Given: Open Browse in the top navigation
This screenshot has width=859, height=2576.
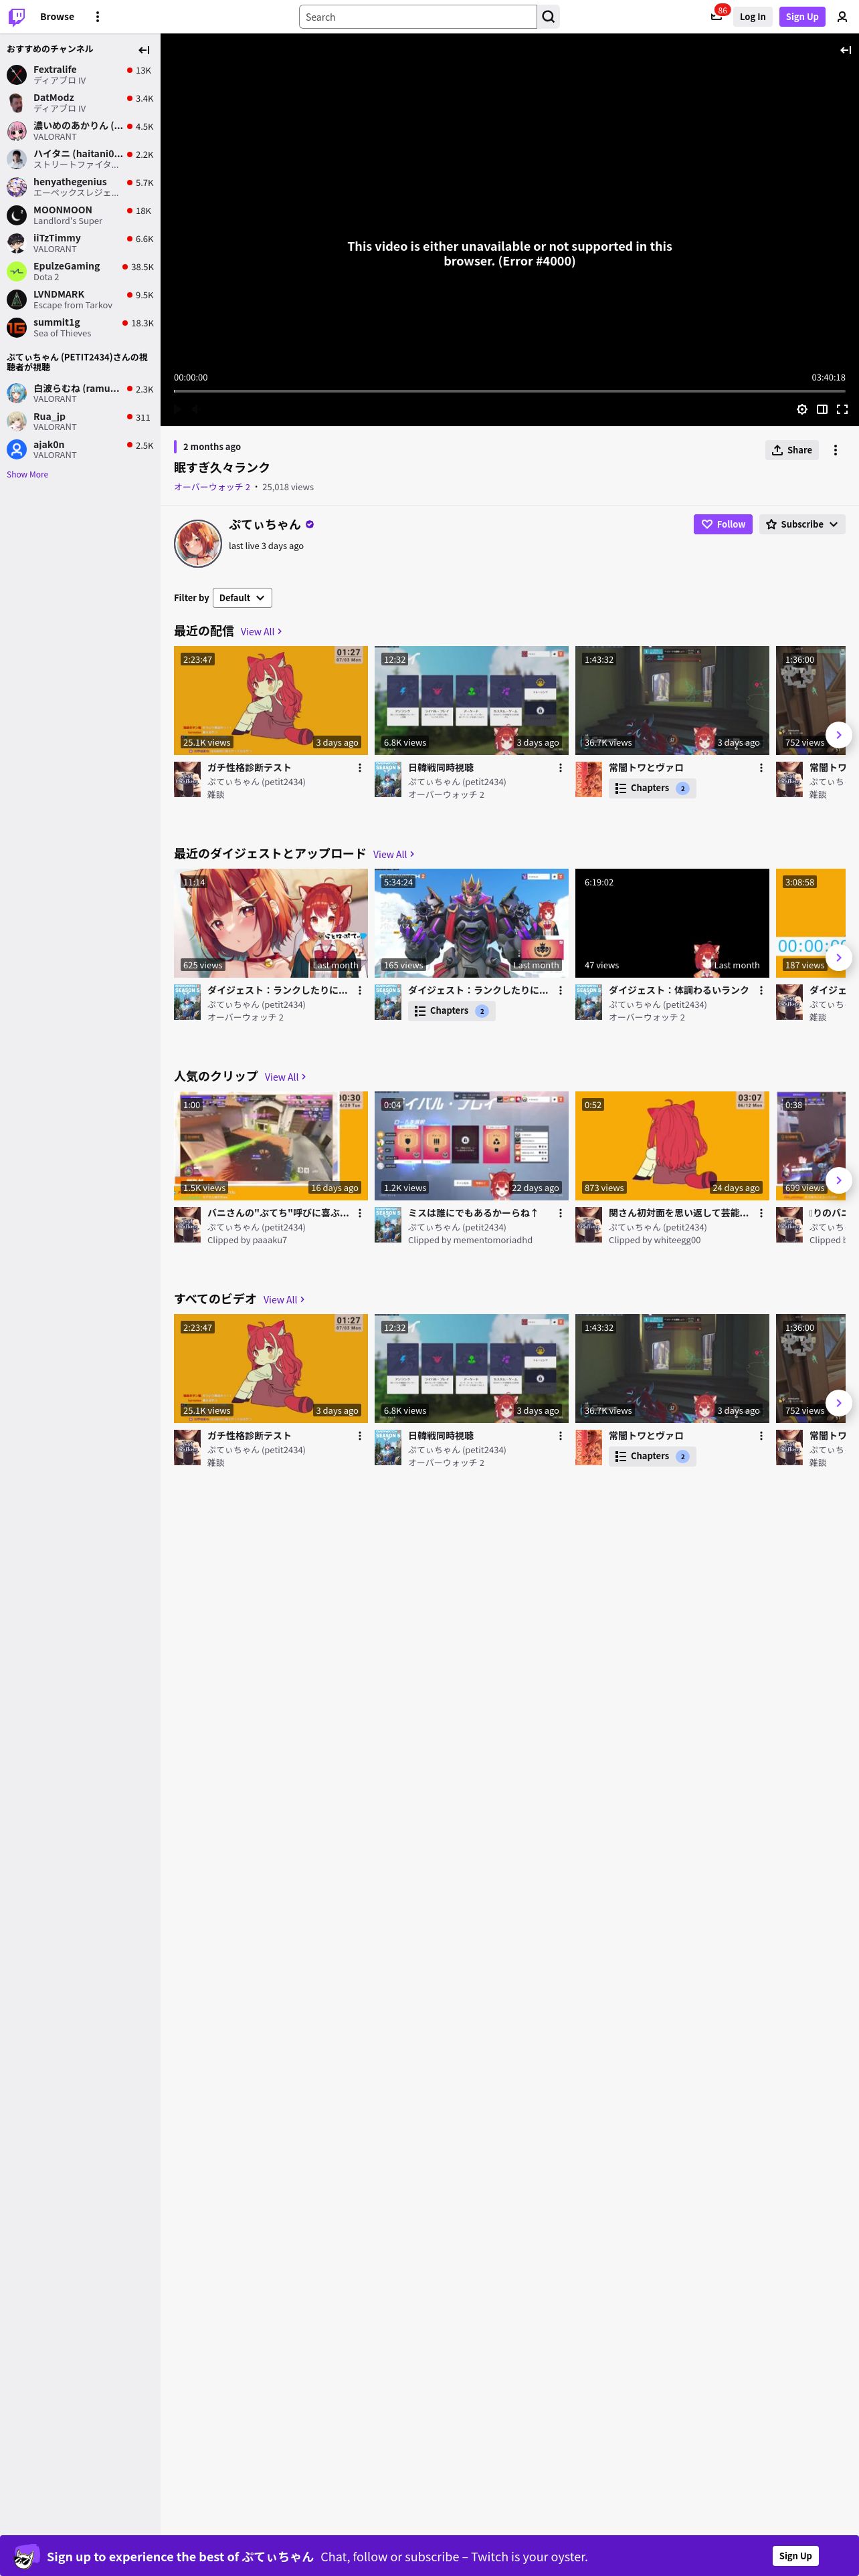Looking at the screenshot, I should 57,17.
